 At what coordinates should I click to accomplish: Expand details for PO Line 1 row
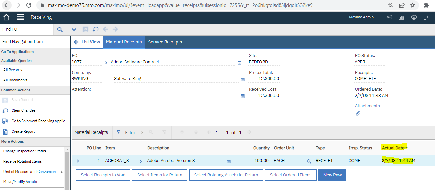pos(78,161)
